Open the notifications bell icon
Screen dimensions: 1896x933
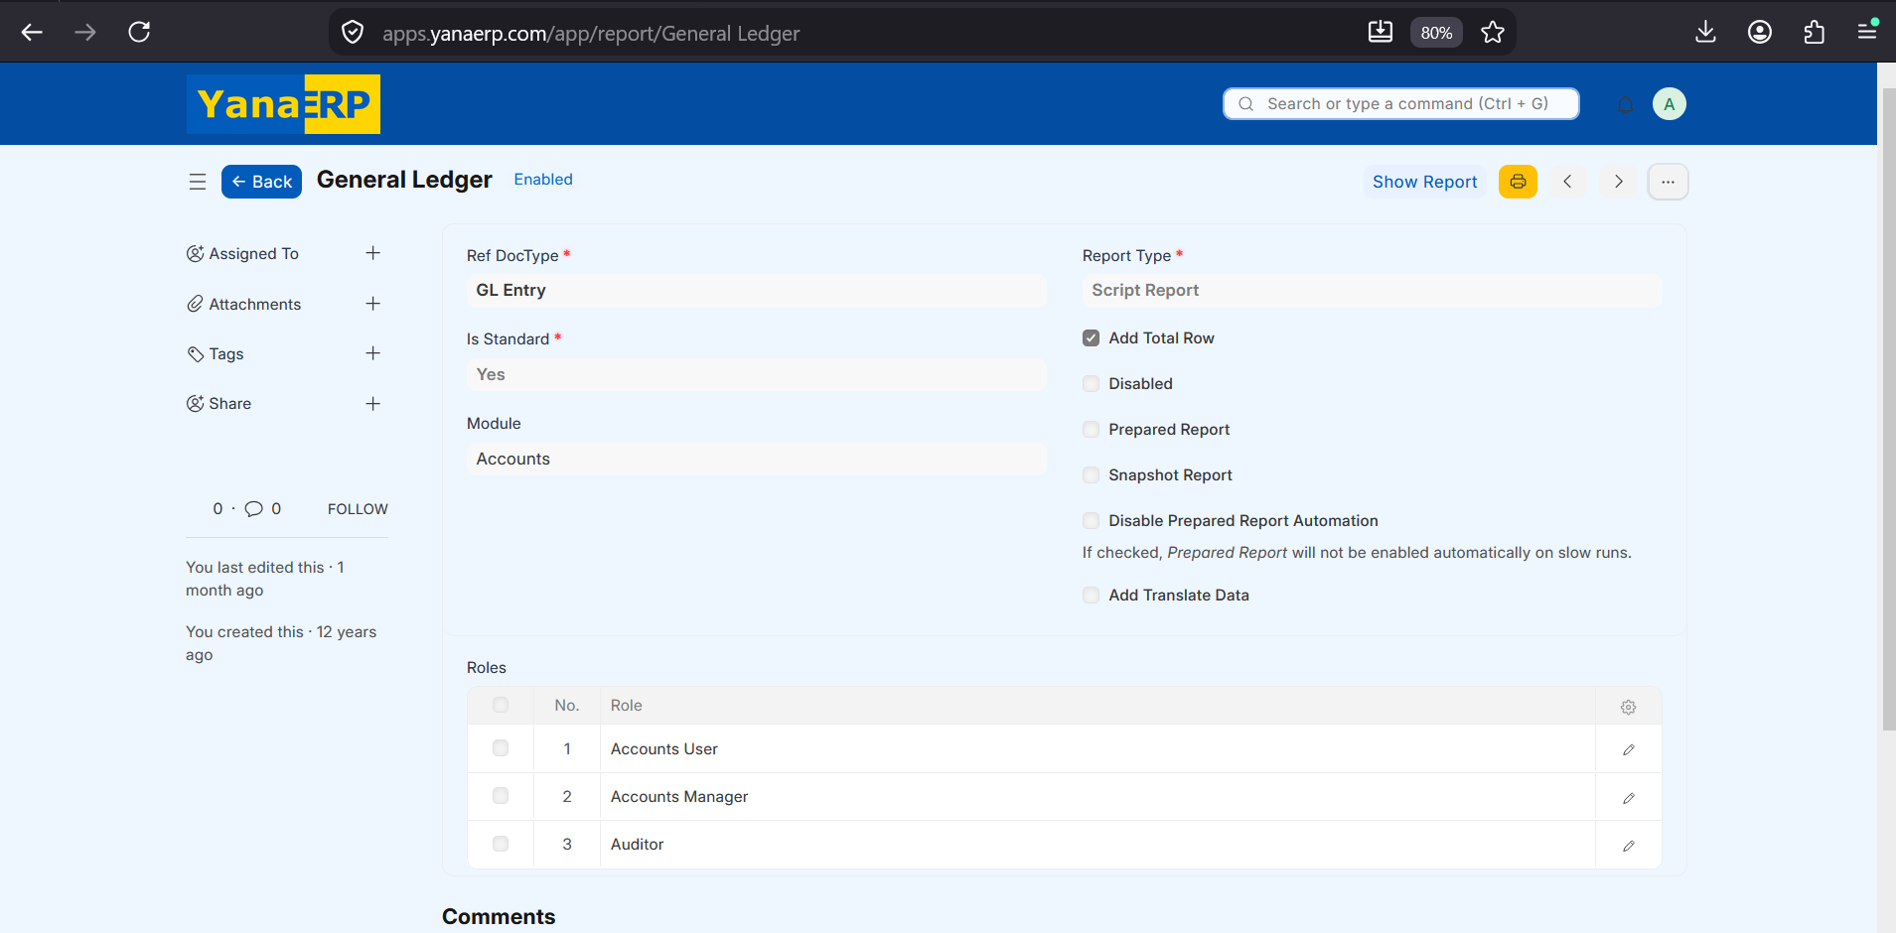[x=1625, y=104]
